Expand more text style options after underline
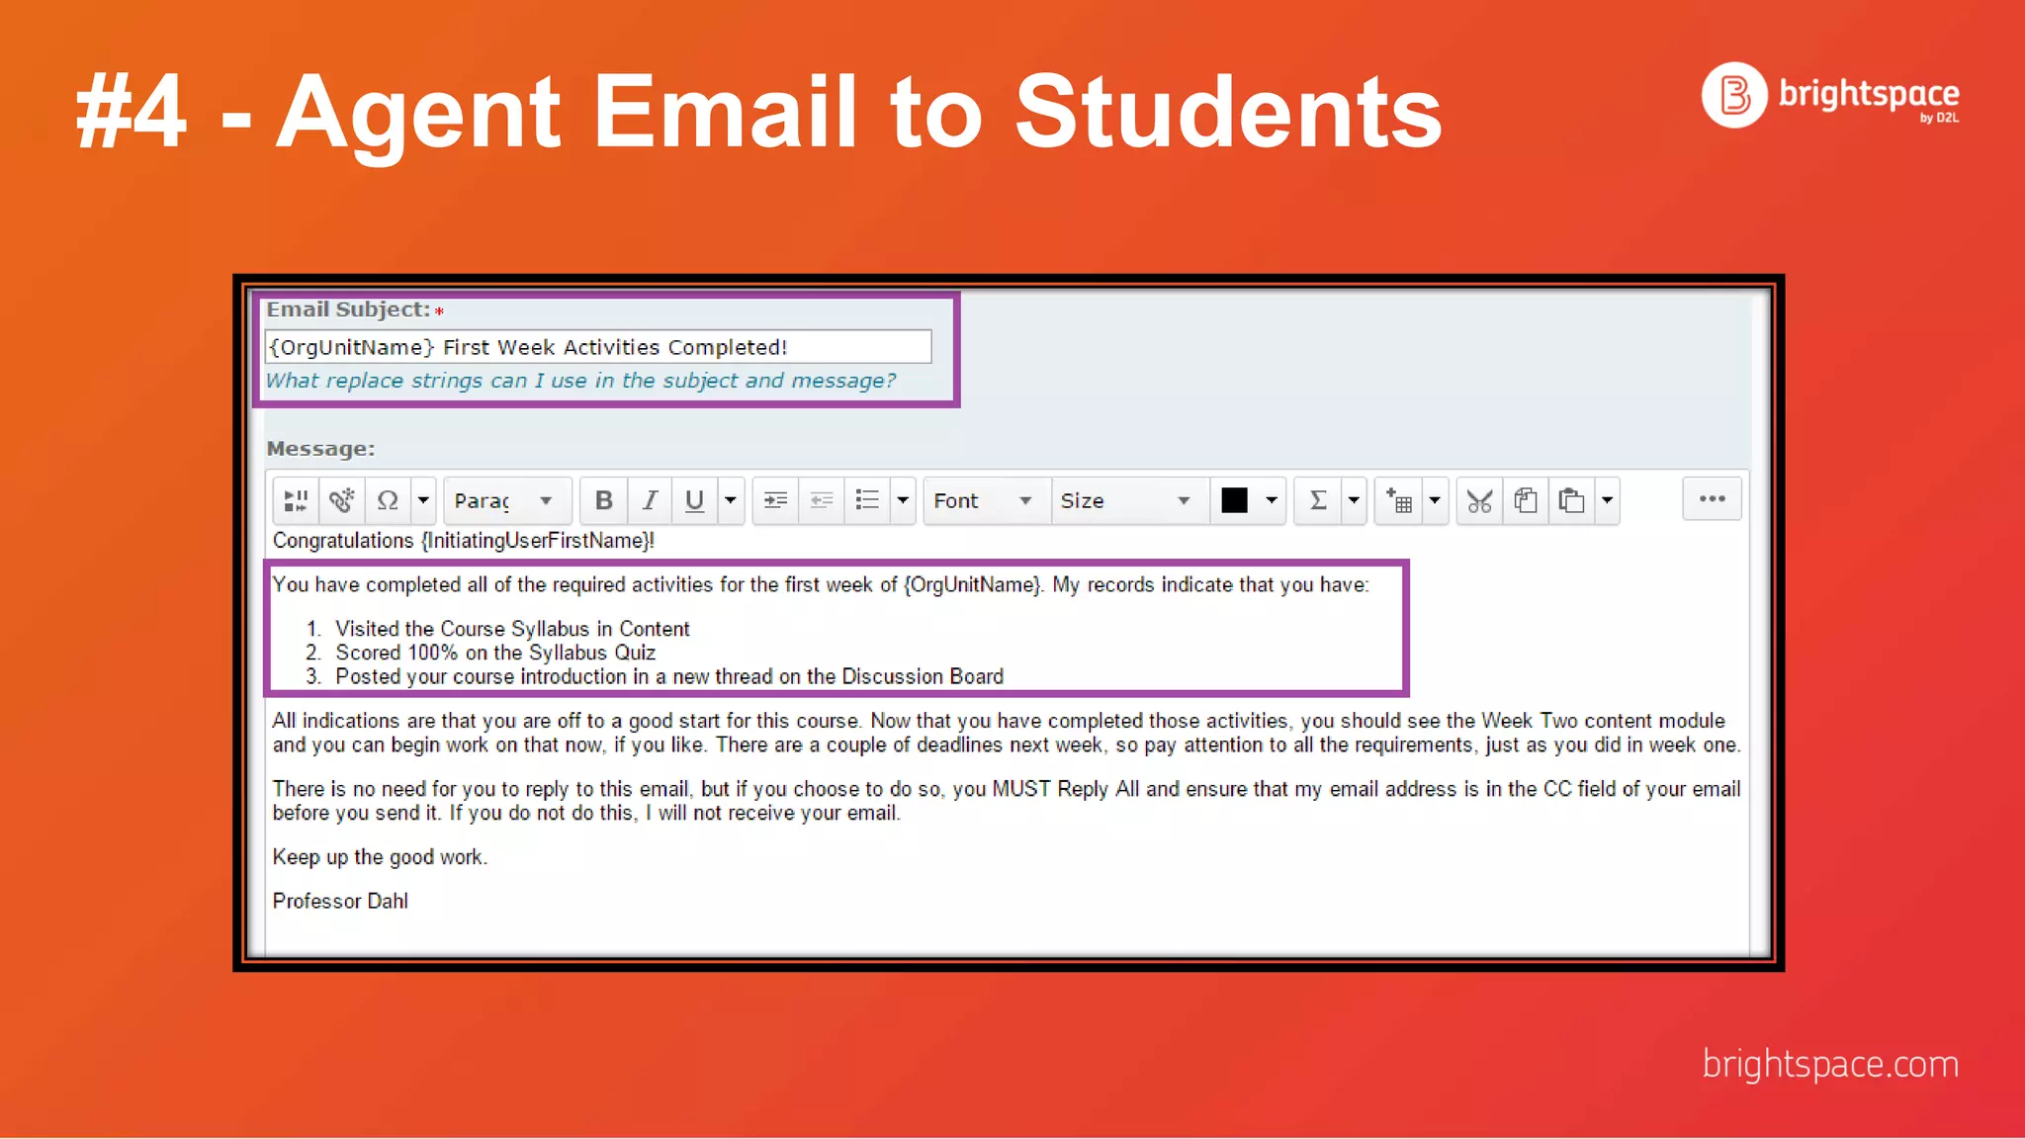2025x1139 pixels. (x=731, y=500)
